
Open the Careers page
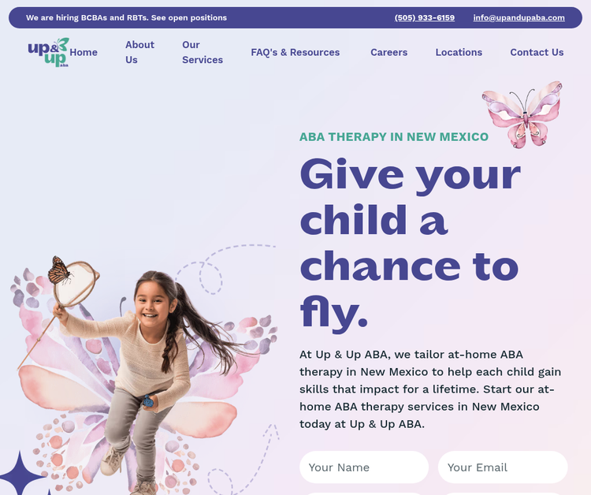pyautogui.click(x=389, y=52)
